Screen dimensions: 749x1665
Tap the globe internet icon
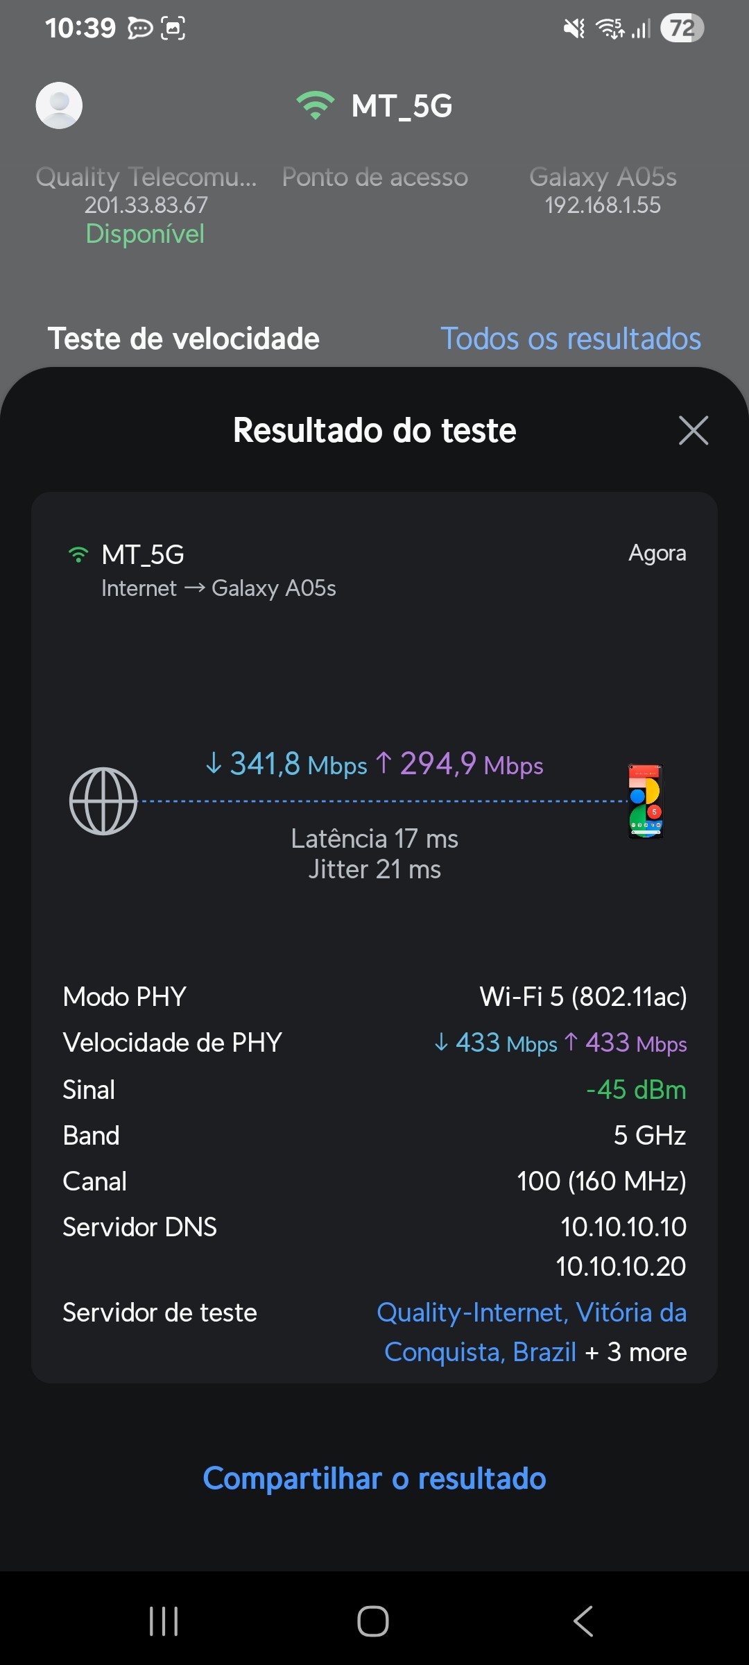click(103, 801)
